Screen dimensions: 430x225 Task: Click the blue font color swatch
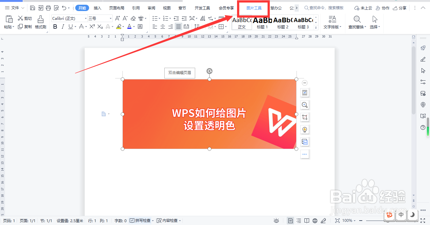[129, 27]
